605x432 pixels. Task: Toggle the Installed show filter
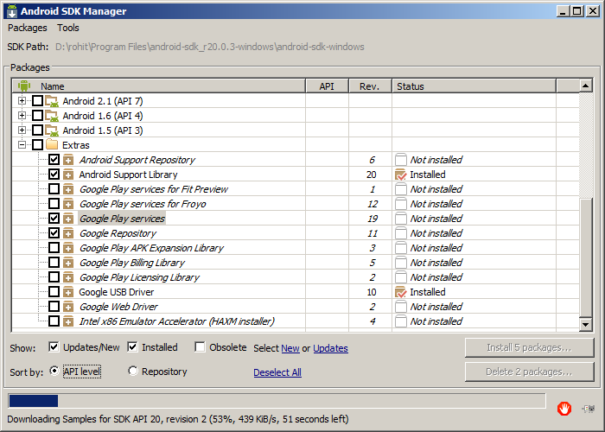pyautogui.click(x=132, y=347)
